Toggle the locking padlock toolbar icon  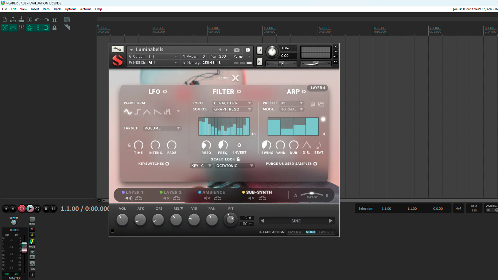54,28
